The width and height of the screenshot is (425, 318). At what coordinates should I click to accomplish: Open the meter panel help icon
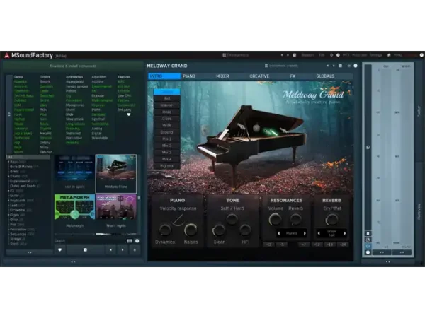point(368,252)
